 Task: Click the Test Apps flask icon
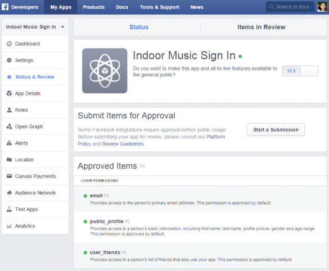(9, 209)
